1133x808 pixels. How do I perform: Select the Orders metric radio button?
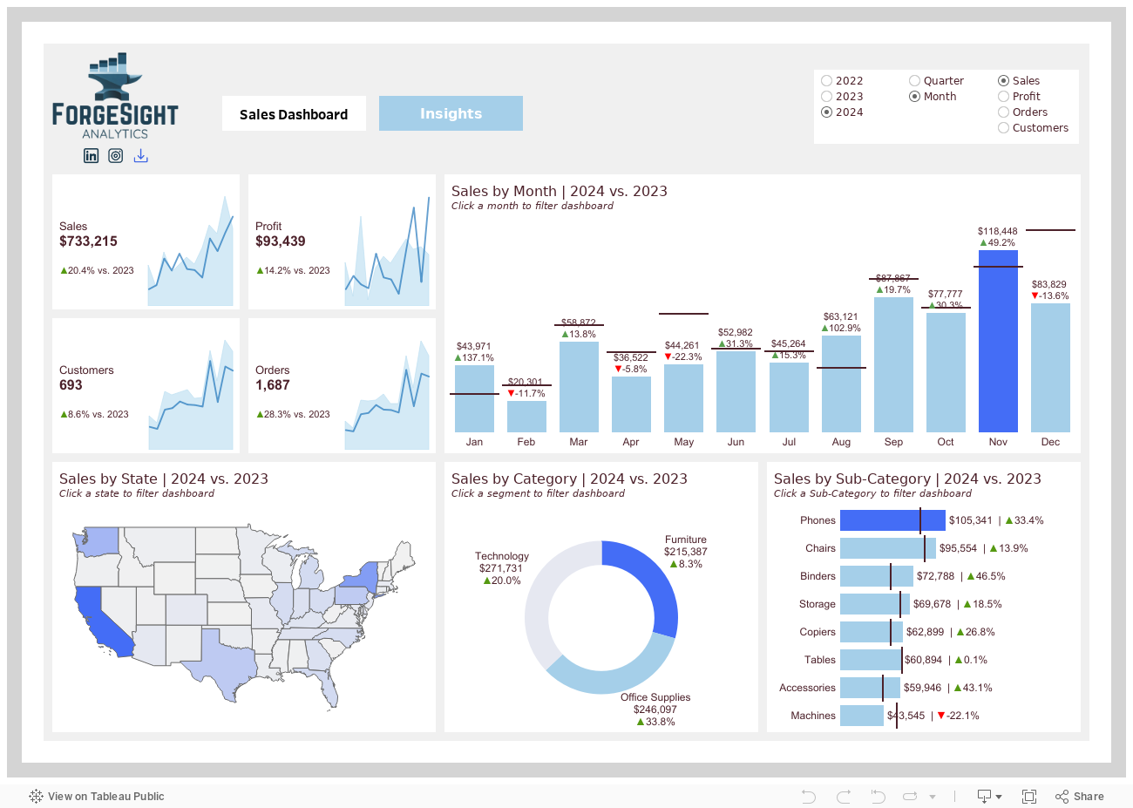point(1004,112)
